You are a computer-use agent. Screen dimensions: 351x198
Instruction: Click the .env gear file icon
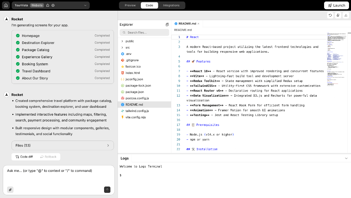point(122,54)
